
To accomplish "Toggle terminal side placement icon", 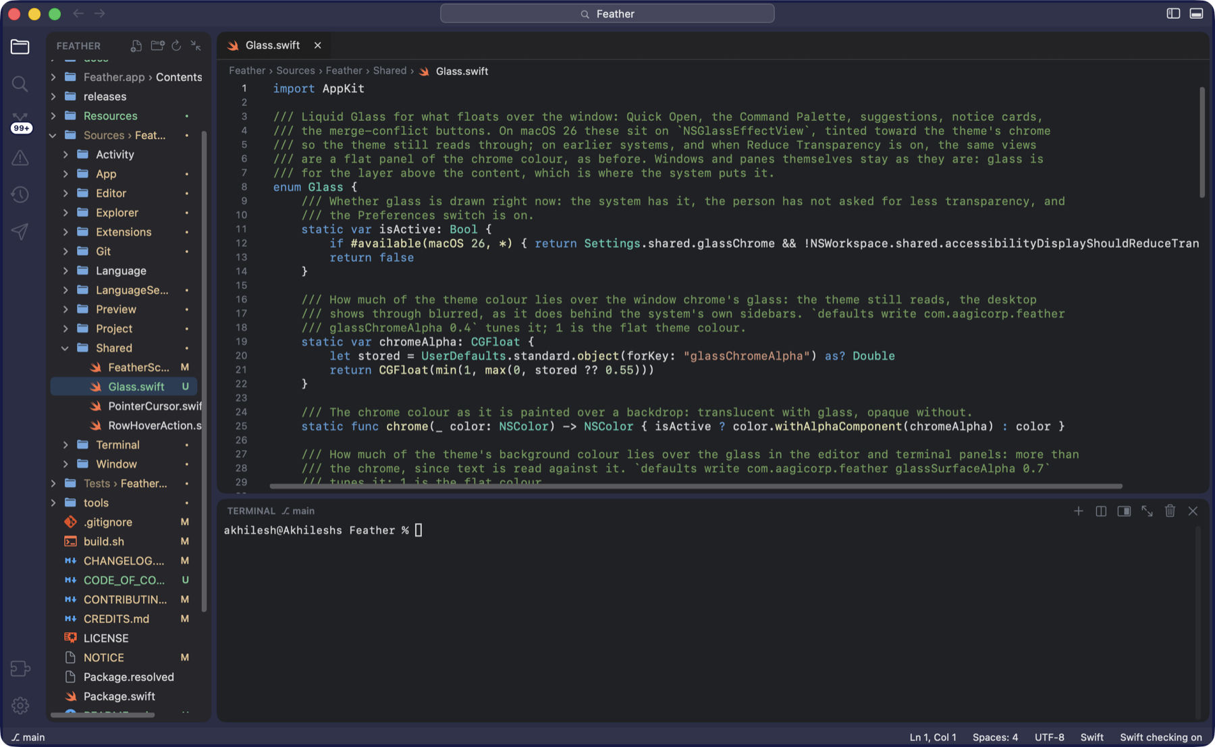I will coord(1124,511).
